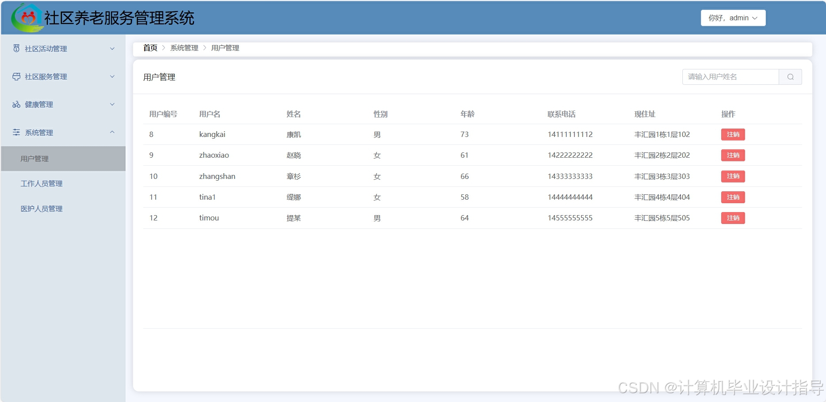Click the 用户管理 panel title
This screenshot has width=826, height=402.
click(159, 77)
